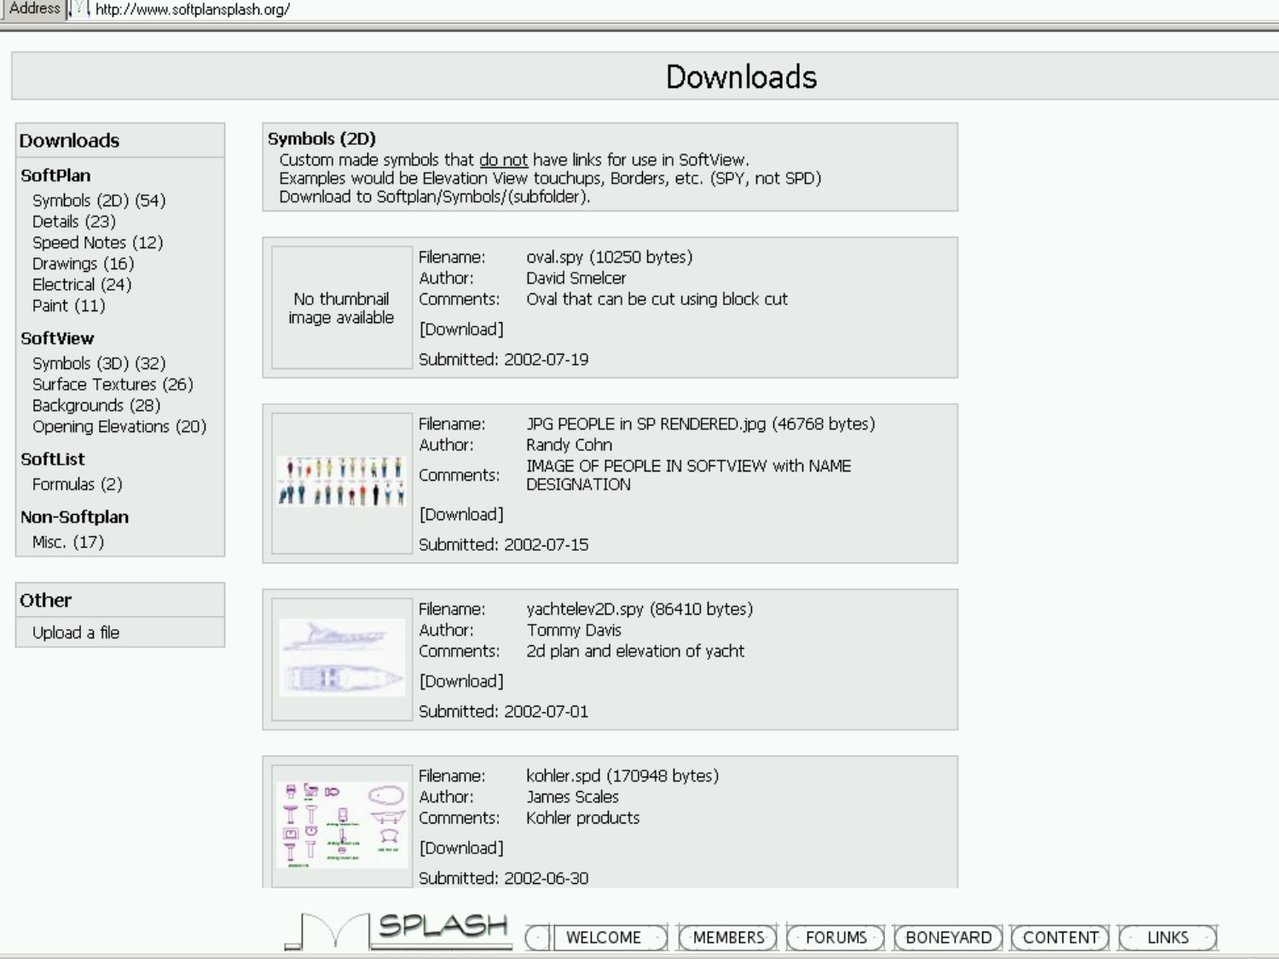Open the Electrical (24) downloads
1279x959 pixels.
[x=82, y=285]
